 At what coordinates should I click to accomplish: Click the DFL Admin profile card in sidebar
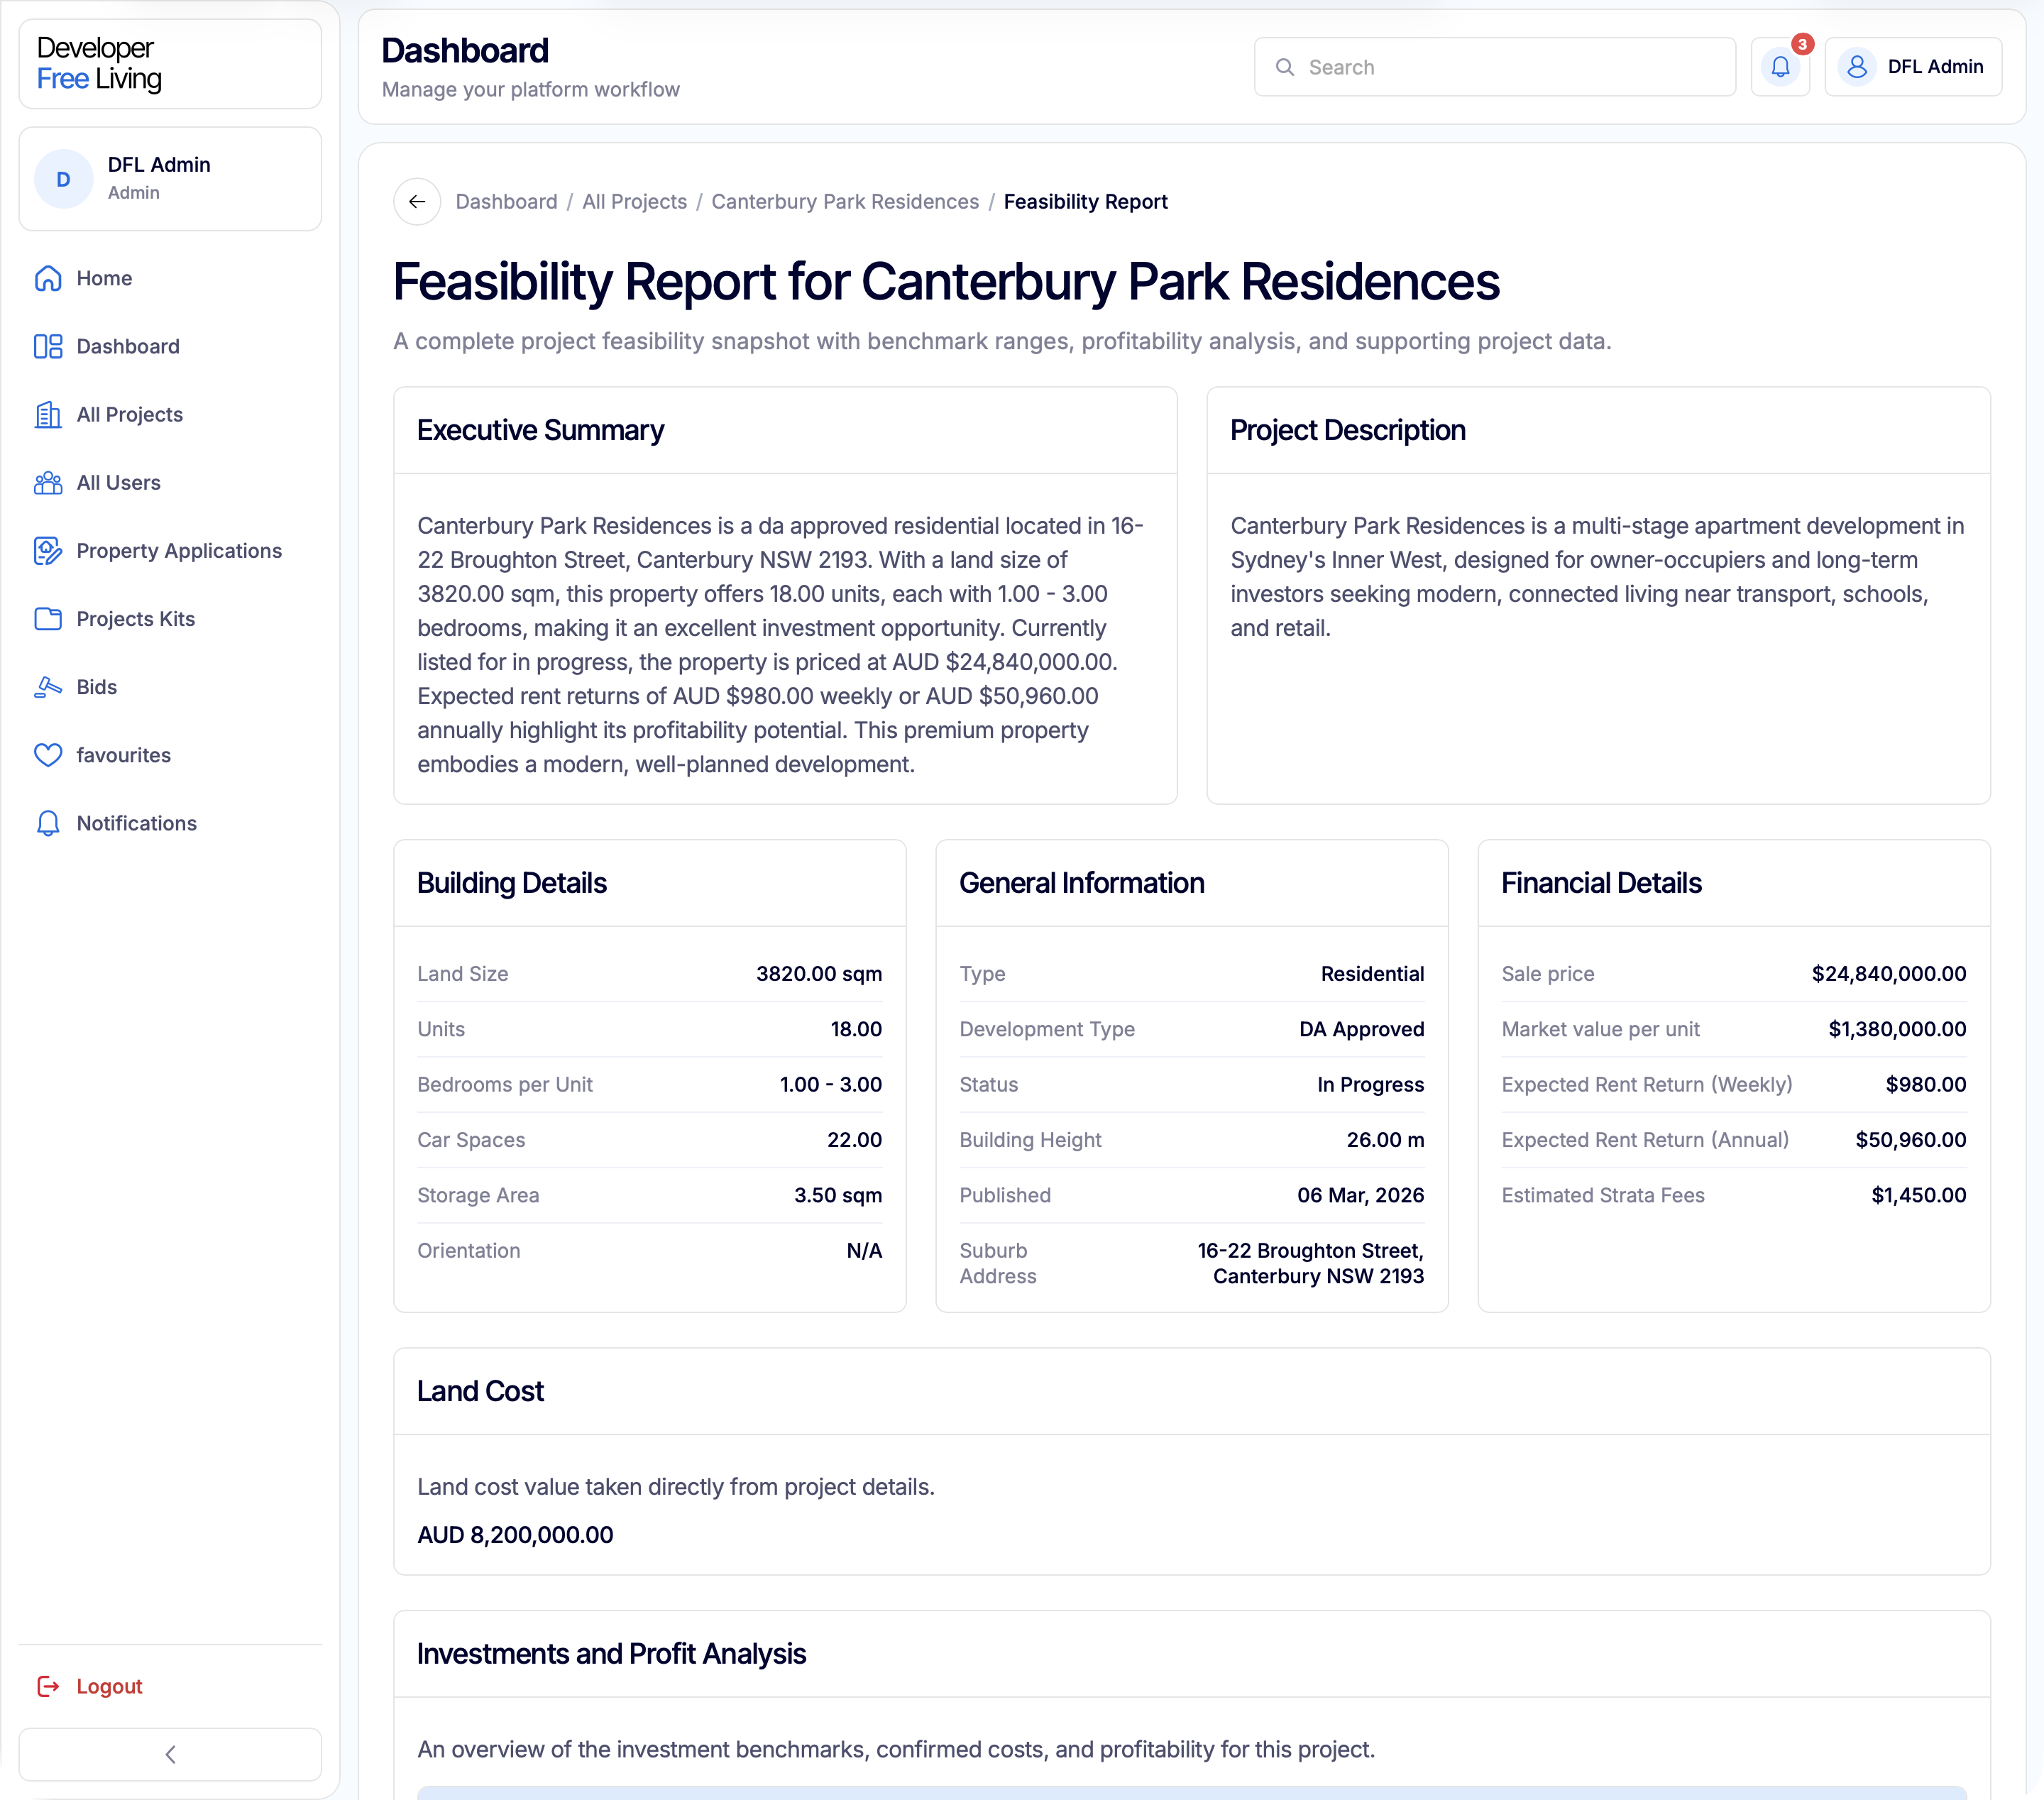(170, 179)
